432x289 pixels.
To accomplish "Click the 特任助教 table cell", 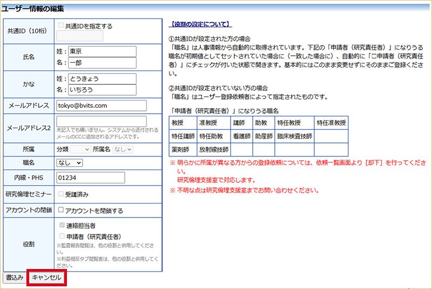I will (213, 136).
